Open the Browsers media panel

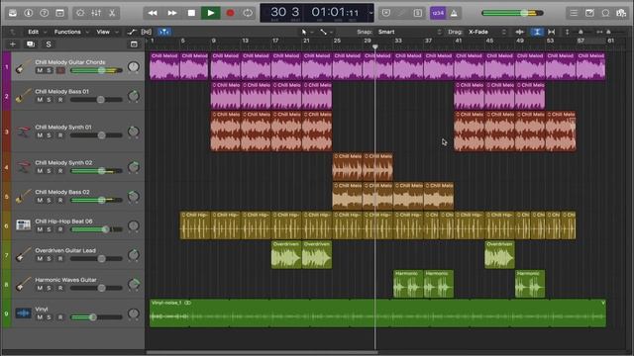621,13
